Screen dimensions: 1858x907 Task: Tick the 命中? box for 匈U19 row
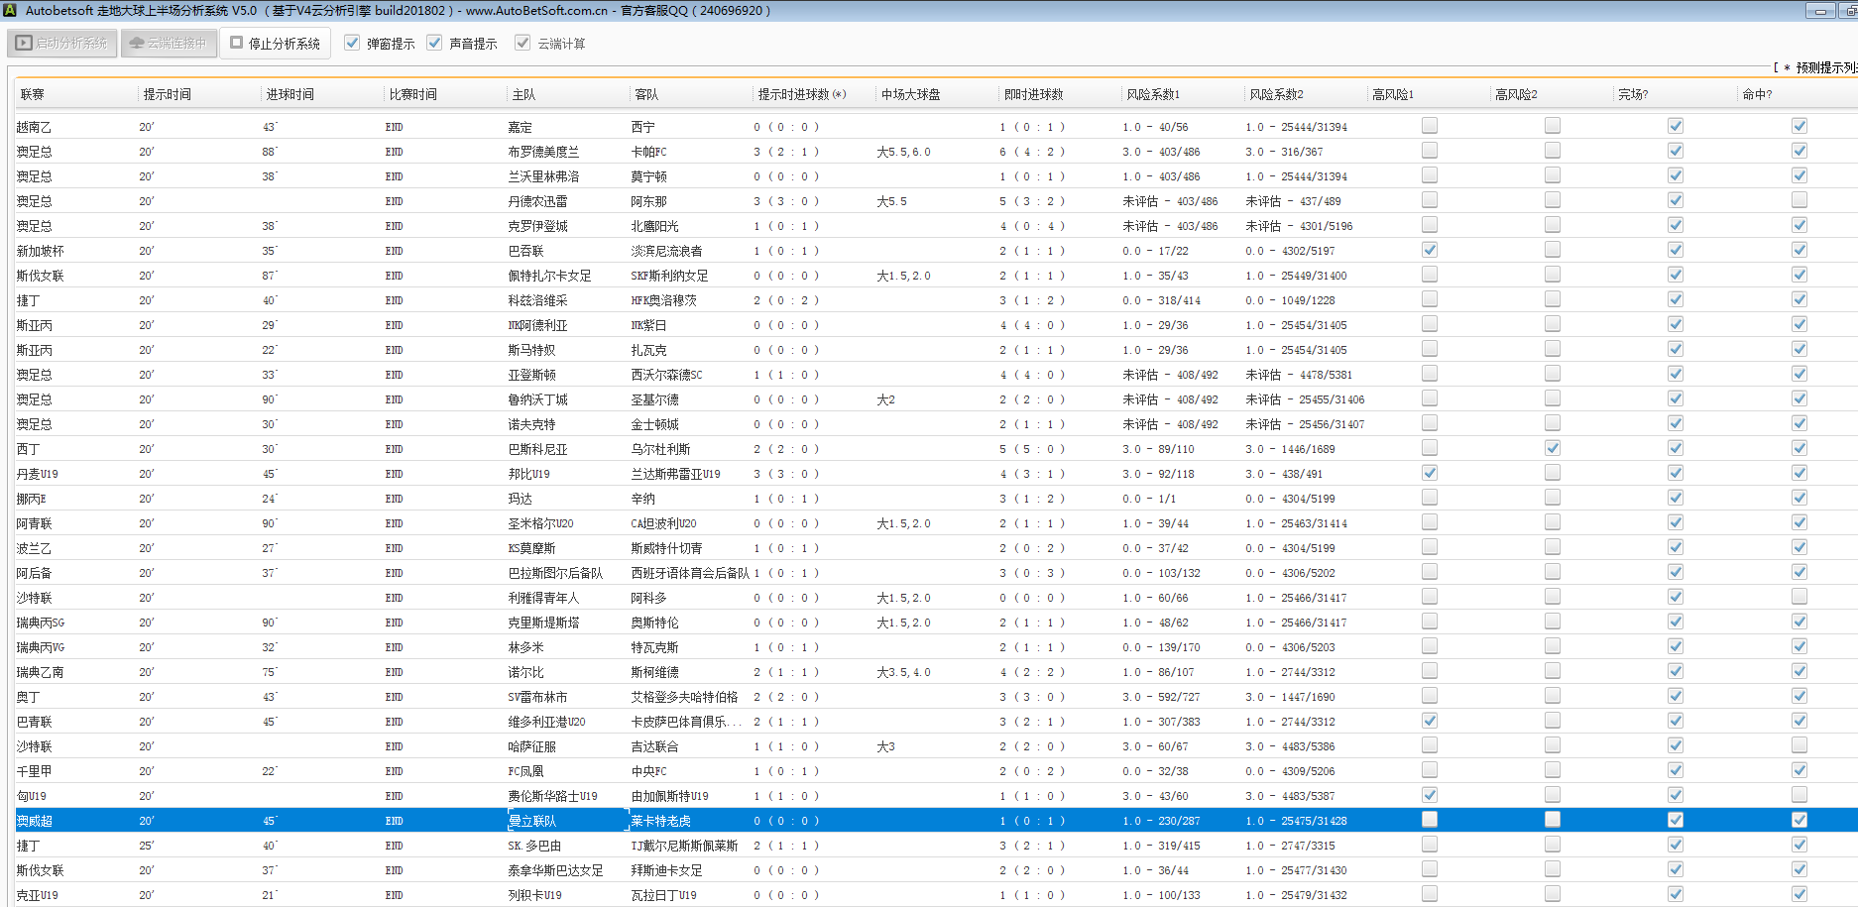(1799, 795)
